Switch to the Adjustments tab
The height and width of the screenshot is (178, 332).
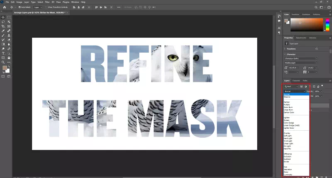point(301,38)
